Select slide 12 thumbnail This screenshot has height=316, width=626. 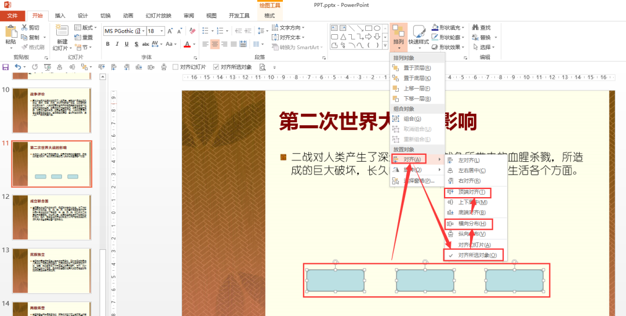click(x=52, y=217)
